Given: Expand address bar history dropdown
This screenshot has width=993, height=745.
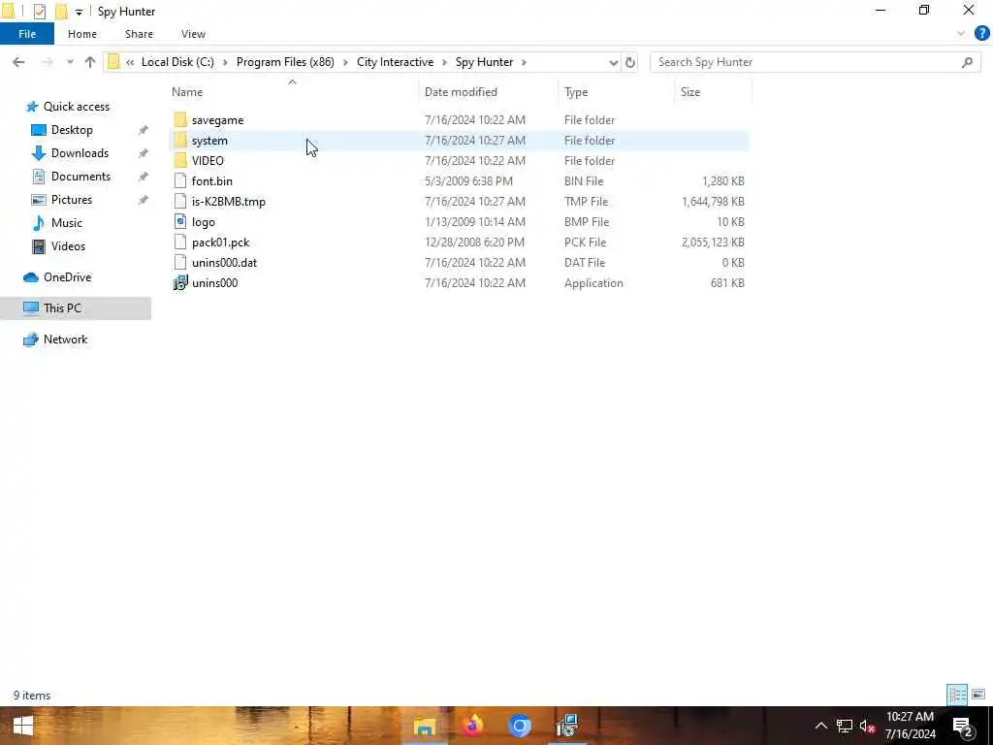Looking at the screenshot, I should [x=613, y=62].
